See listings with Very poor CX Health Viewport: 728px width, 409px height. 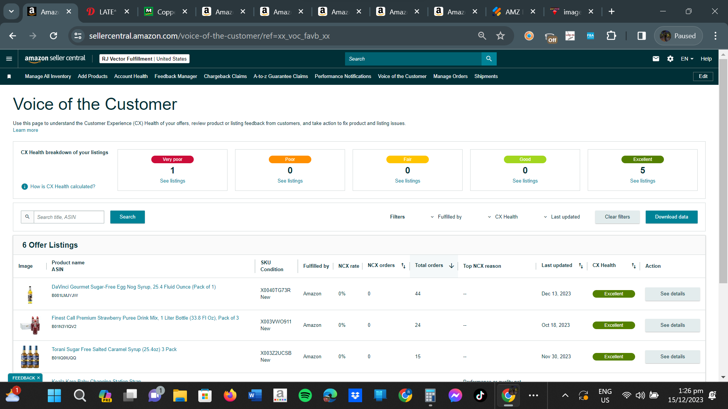[x=173, y=181]
